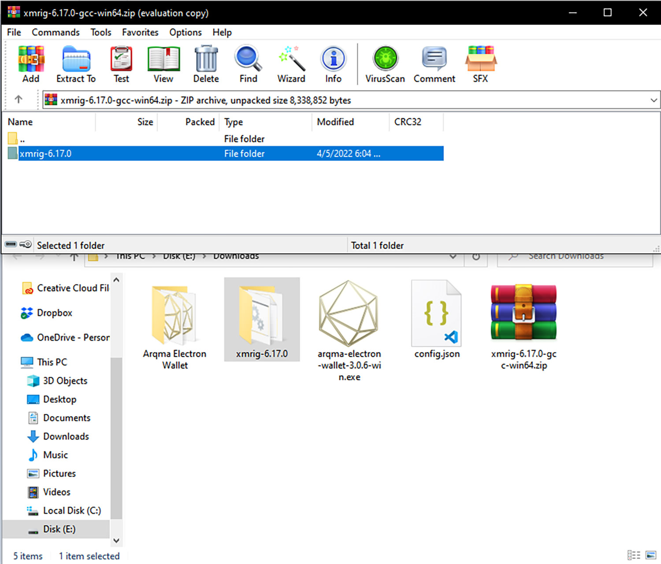This screenshot has width=661, height=564.
Task: Click the WinRAR status bar drive icon
Action: pos(11,244)
